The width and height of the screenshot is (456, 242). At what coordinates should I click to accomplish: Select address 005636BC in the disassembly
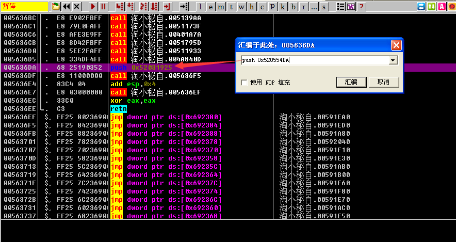(x=20, y=18)
